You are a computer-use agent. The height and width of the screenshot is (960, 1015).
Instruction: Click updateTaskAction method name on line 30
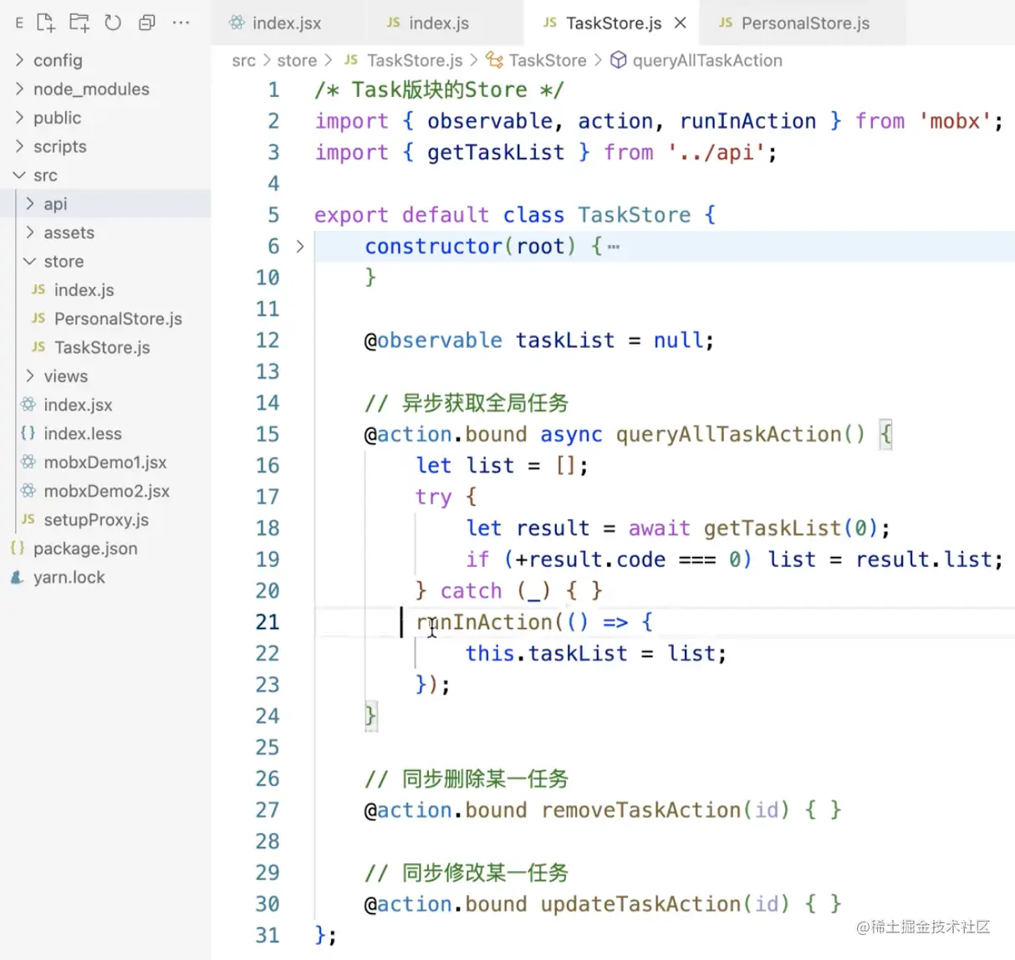coord(641,904)
